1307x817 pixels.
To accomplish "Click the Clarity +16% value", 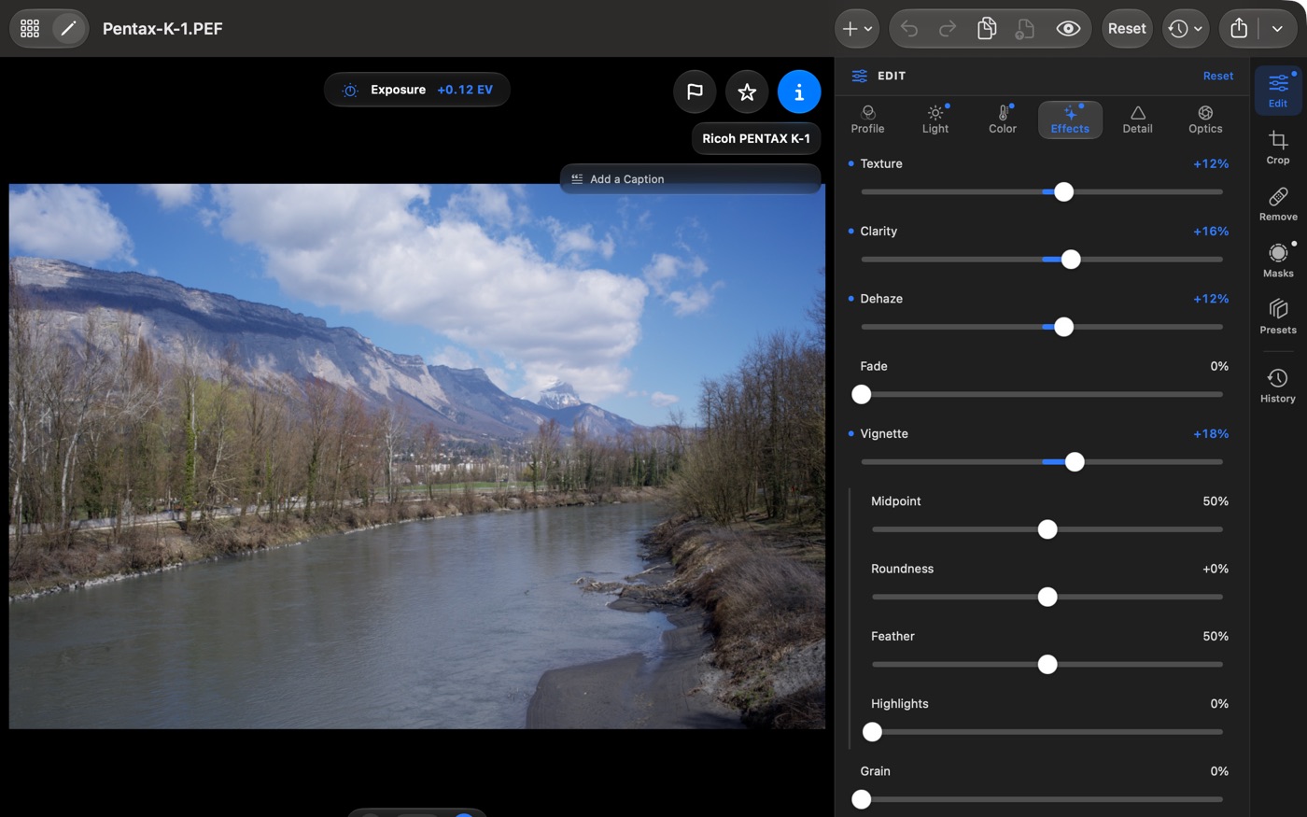I will [1211, 231].
